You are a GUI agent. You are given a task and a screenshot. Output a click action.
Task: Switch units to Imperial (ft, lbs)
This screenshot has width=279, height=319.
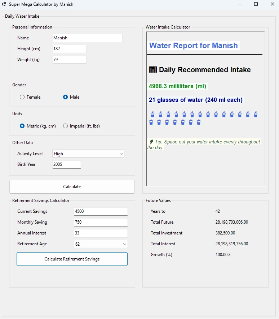66,126
